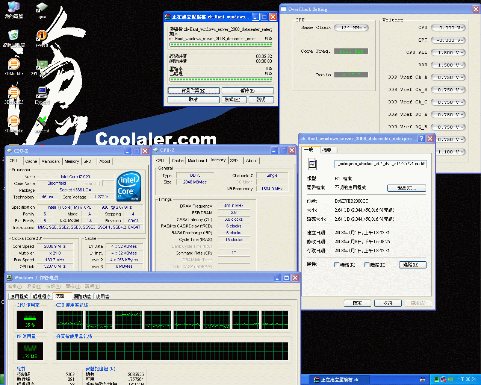The height and width of the screenshot is (385, 481).
Task: Switch to Mainboard tab in left CPU-Z window
Action: (51, 161)
